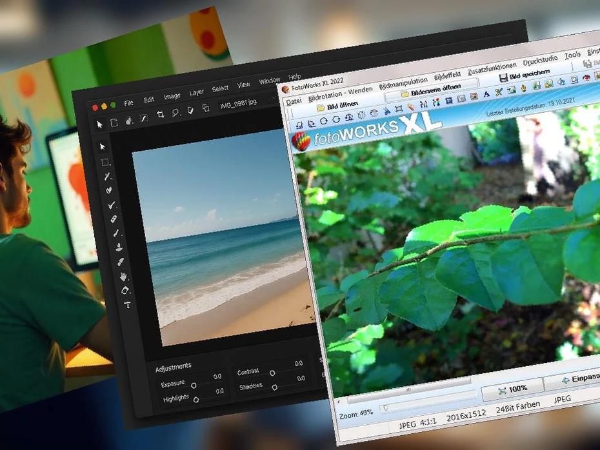Open the Layer menu

click(197, 93)
